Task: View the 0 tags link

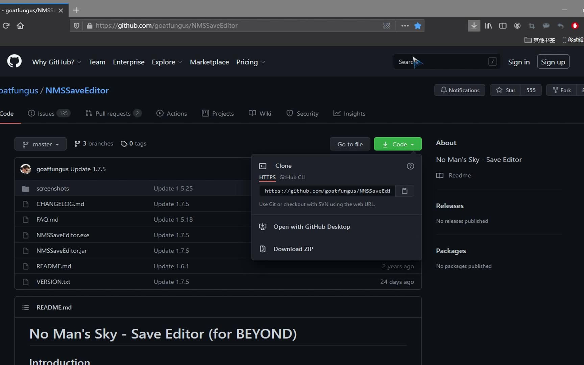Action: tap(133, 144)
